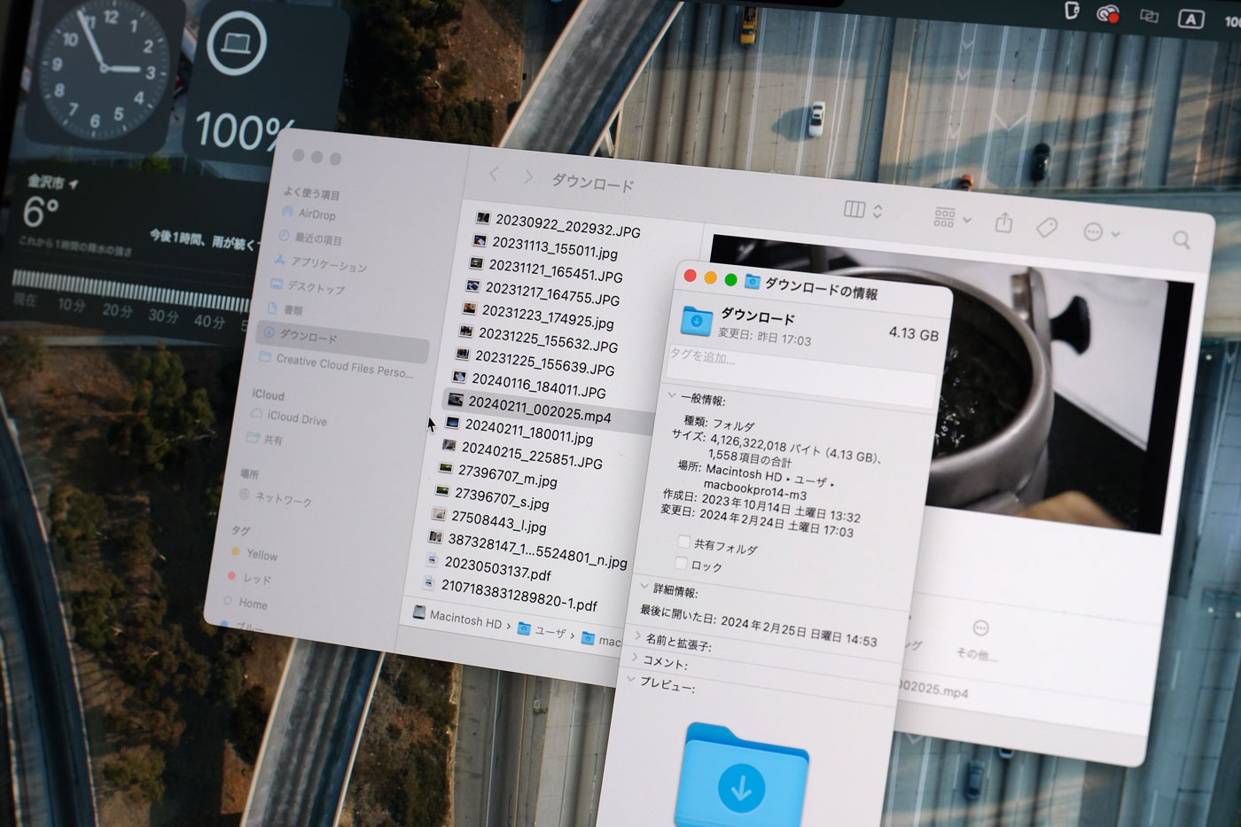This screenshot has width=1241, height=827.
Task: Select 共有 under iCloud in sidebar
Action: coord(265,439)
